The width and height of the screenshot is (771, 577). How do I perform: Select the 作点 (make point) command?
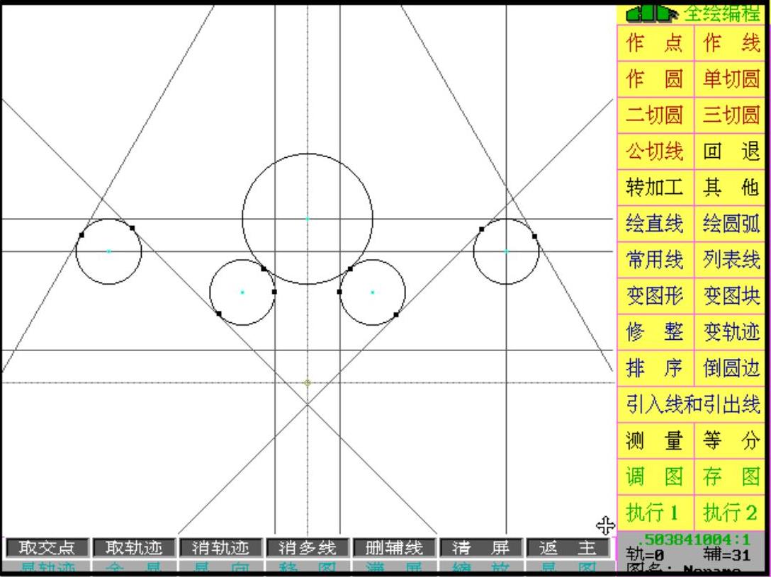coord(655,43)
